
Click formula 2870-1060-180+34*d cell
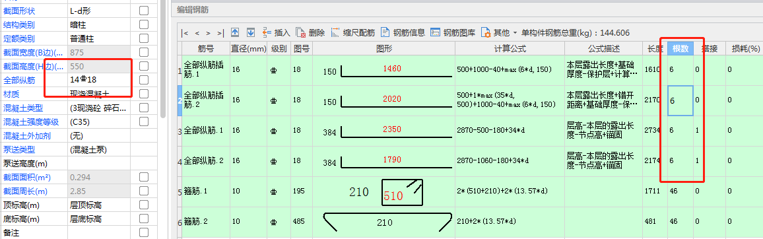[x=510, y=161]
